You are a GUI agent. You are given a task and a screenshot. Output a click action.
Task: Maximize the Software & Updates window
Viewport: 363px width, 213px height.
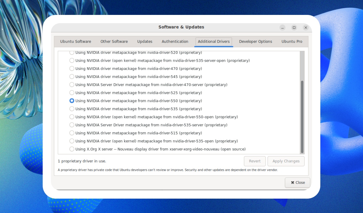click(294, 27)
